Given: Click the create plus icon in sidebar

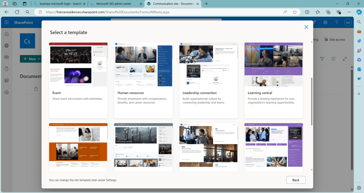Looking at the screenshot, I should (6, 92).
